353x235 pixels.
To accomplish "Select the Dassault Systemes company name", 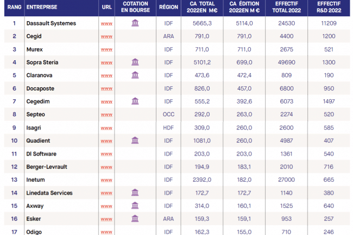I will (x=51, y=23).
